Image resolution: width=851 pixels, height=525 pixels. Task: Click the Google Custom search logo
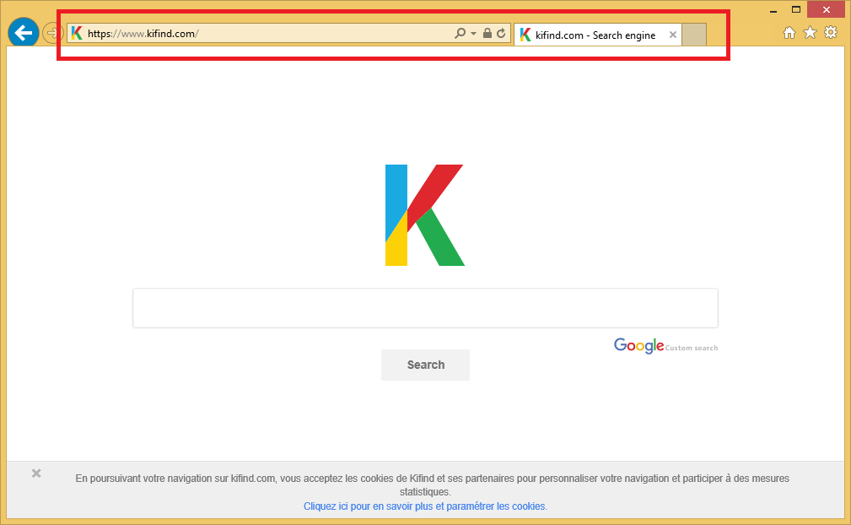point(639,345)
